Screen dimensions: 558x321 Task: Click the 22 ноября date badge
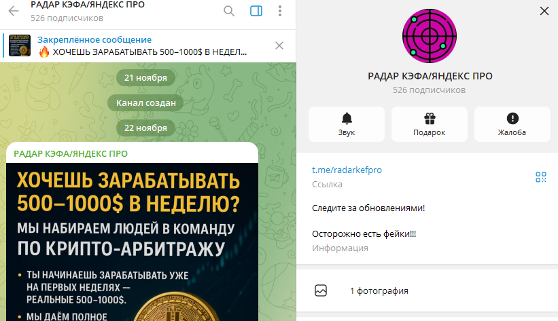(145, 128)
